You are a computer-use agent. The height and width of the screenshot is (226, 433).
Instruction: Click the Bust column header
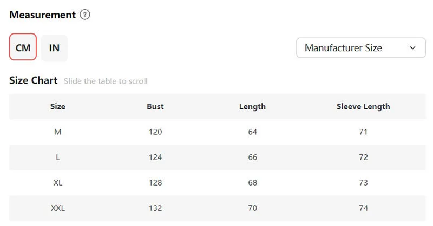(155, 106)
